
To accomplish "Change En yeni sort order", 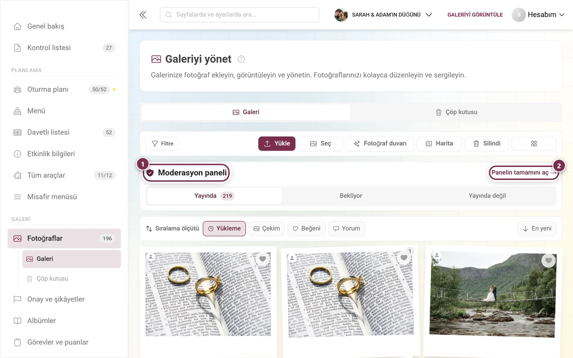I will pyautogui.click(x=537, y=228).
